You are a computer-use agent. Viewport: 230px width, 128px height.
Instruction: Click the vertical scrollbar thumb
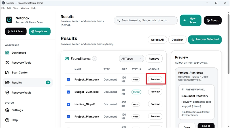coord(229,44)
